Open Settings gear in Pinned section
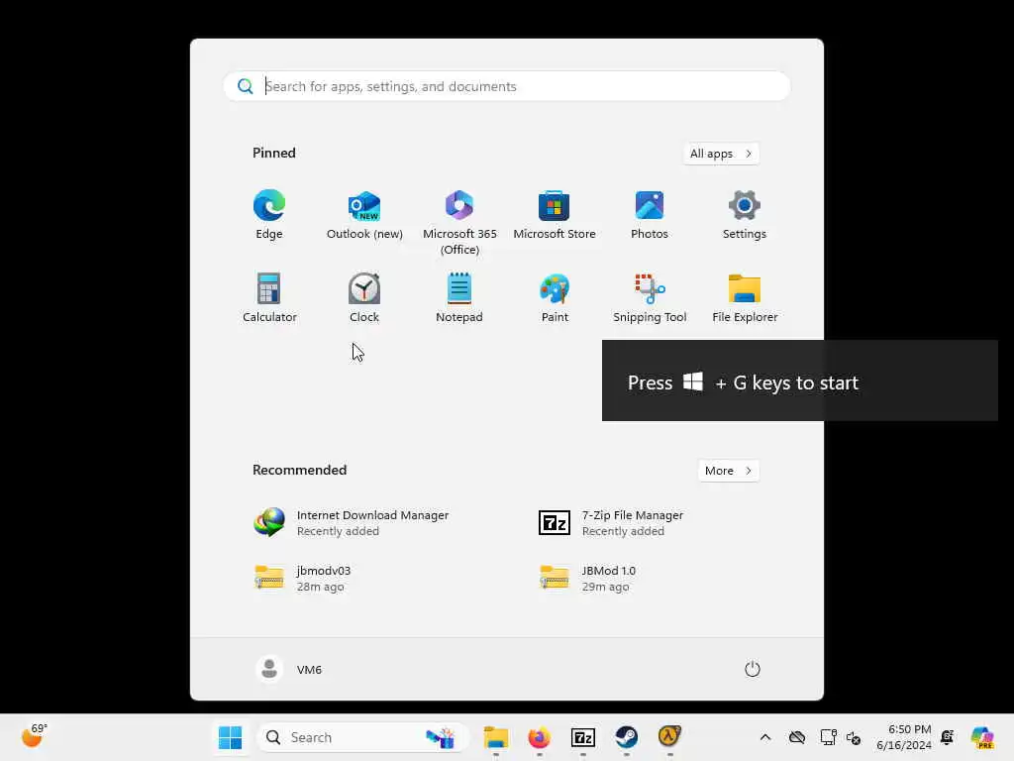This screenshot has height=761, width=1014. click(745, 215)
